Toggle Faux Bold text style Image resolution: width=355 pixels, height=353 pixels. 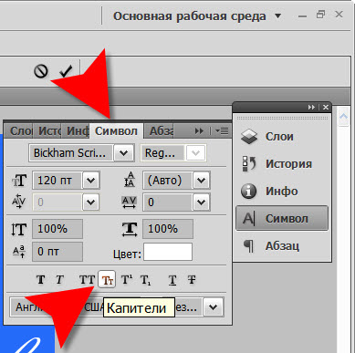pyautogui.click(x=41, y=279)
